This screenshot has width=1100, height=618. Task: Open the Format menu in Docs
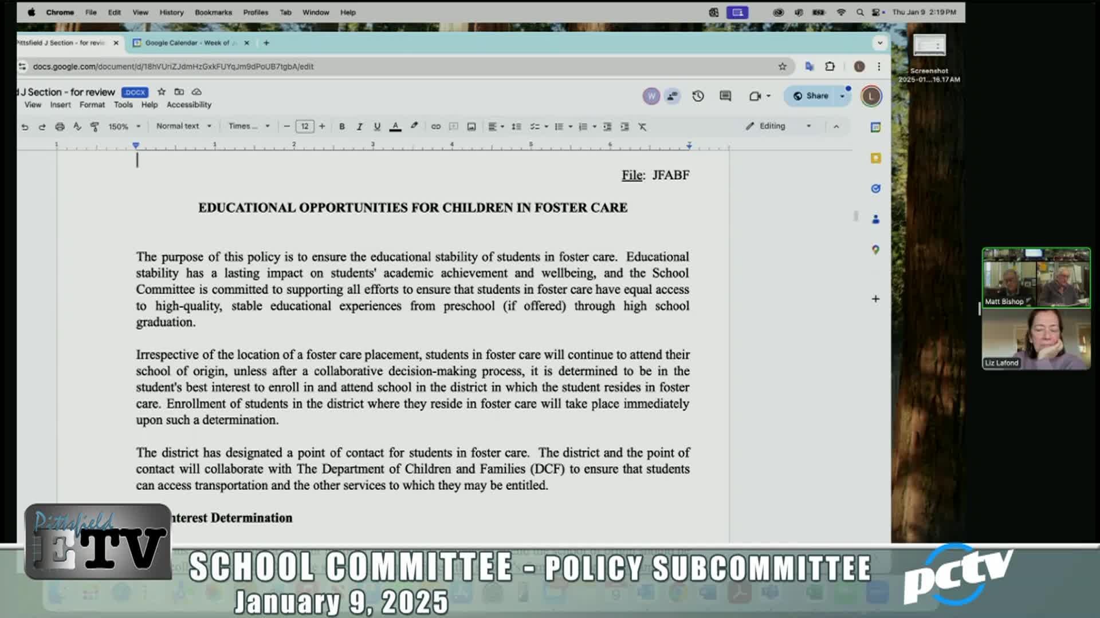point(92,105)
